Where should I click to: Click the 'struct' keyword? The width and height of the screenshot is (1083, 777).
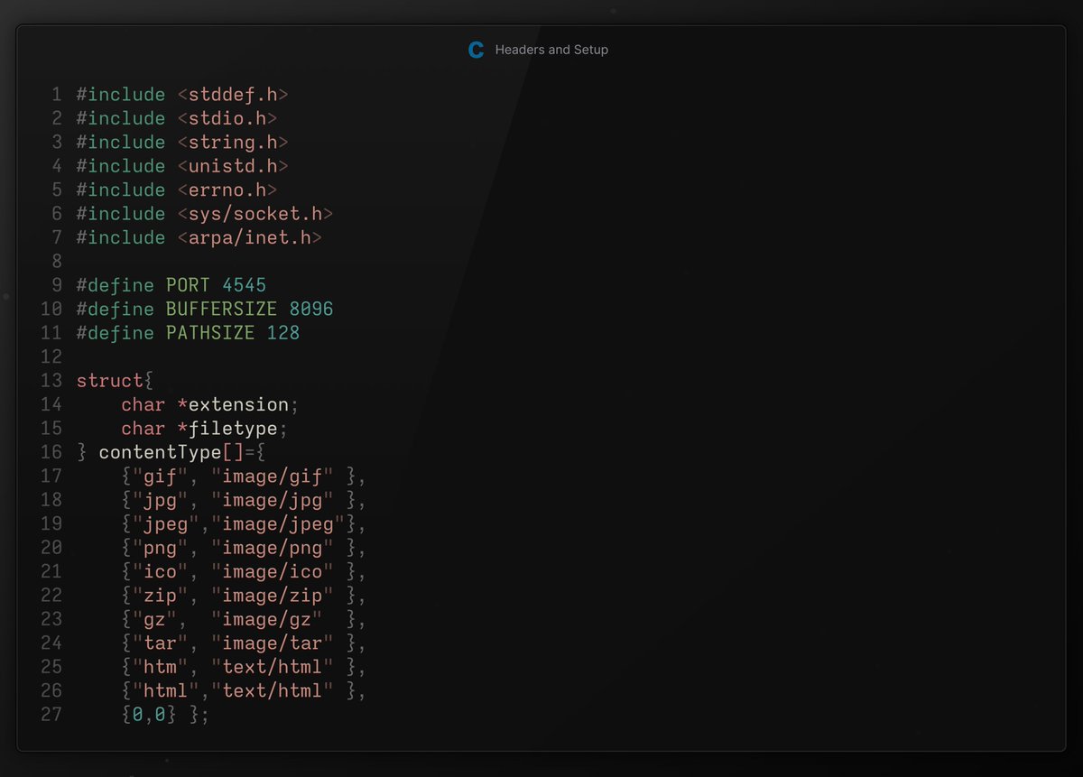109,381
